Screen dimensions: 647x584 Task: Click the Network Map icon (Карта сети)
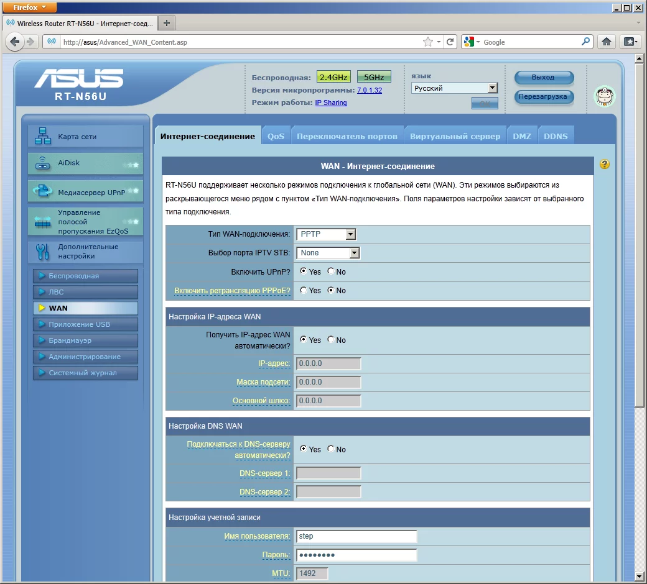[43, 136]
